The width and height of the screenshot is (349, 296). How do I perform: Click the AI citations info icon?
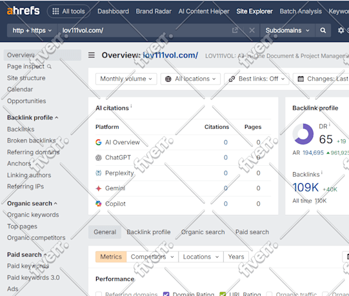(131, 106)
